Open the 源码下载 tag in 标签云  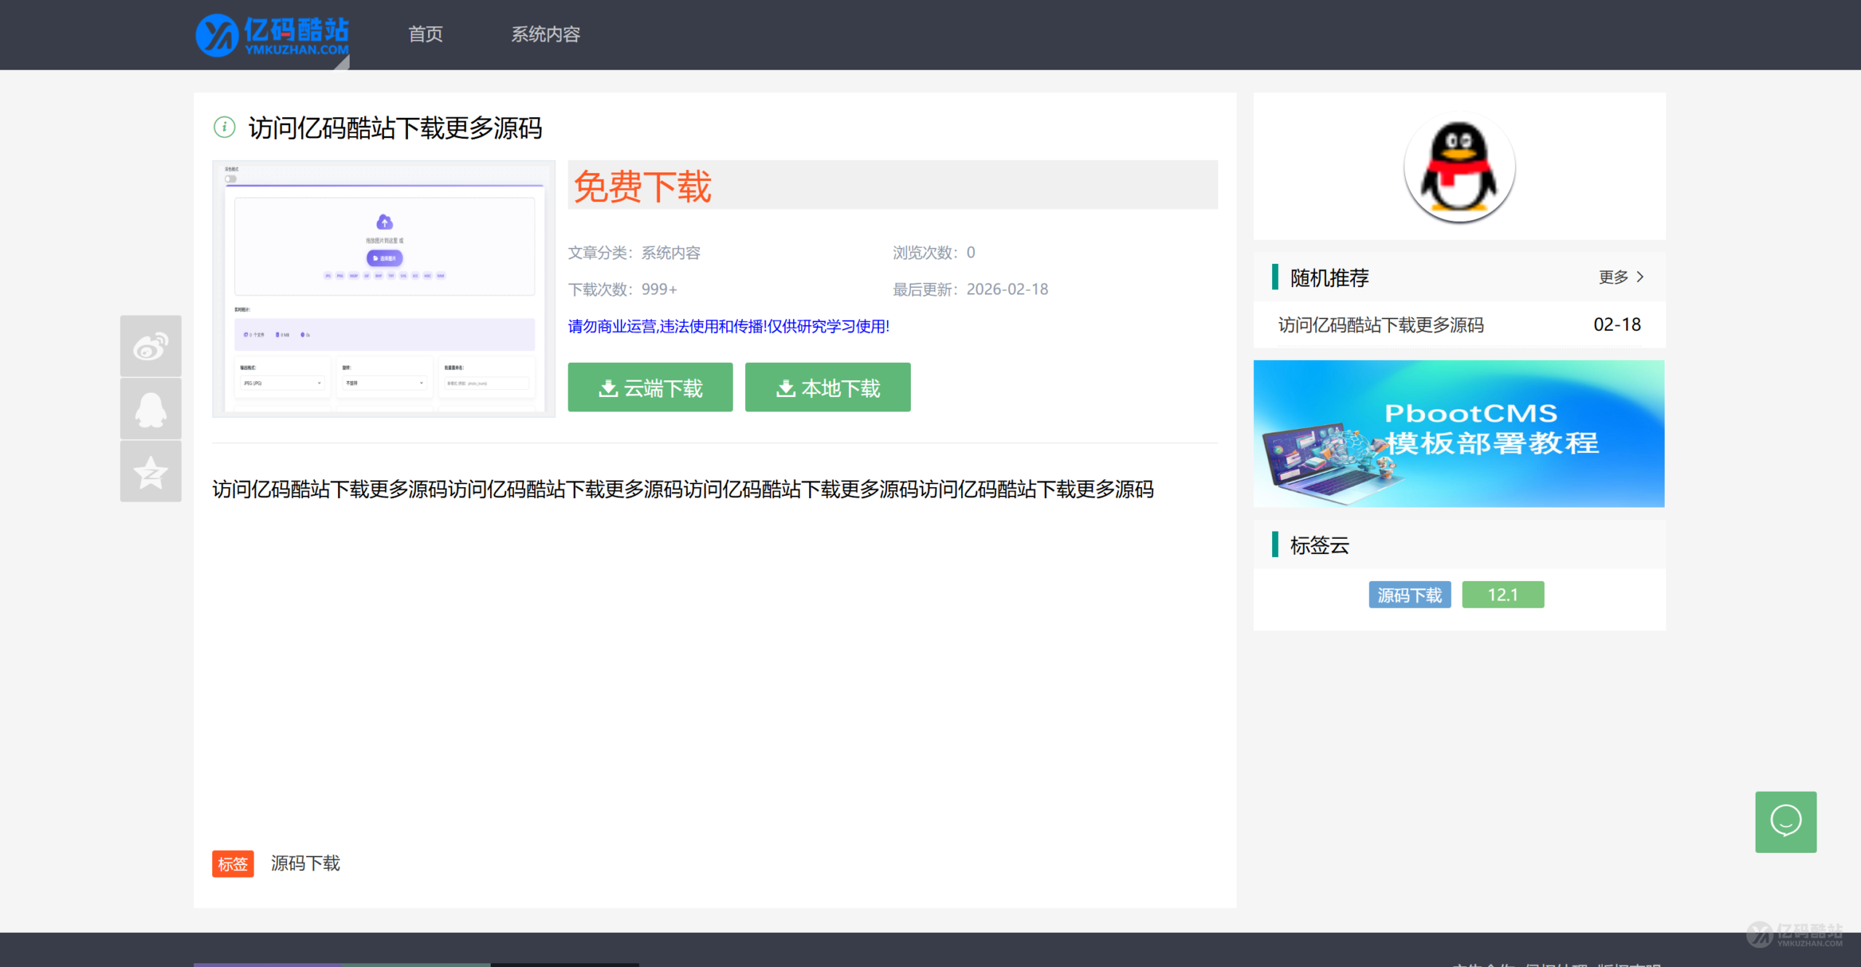coord(1409,595)
